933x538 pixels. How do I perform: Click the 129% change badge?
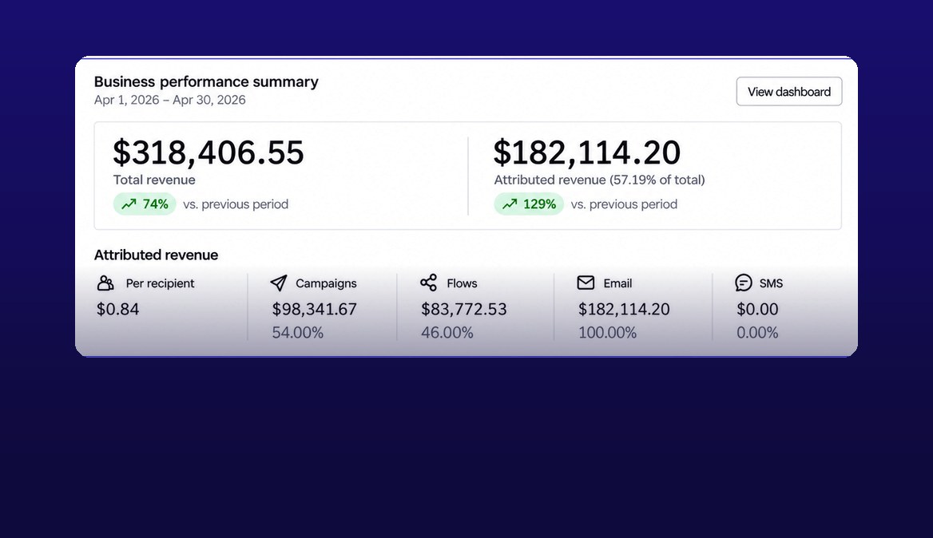pos(528,204)
